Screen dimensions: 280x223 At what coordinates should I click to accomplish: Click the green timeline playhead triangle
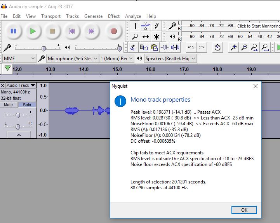tap(7, 68)
